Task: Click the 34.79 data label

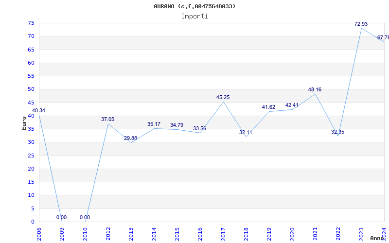Action: click(x=177, y=125)
